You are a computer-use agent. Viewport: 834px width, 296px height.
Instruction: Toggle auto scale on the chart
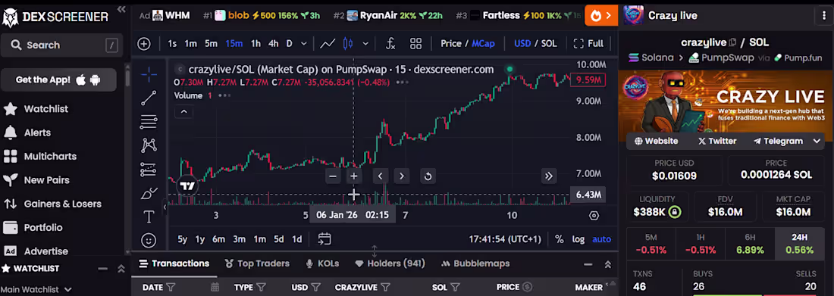tap(601, 239)
